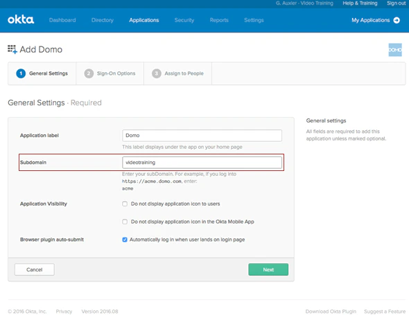The image size is (409, 315).
Task: Open the Settings menu
Action: pos(254,20)
